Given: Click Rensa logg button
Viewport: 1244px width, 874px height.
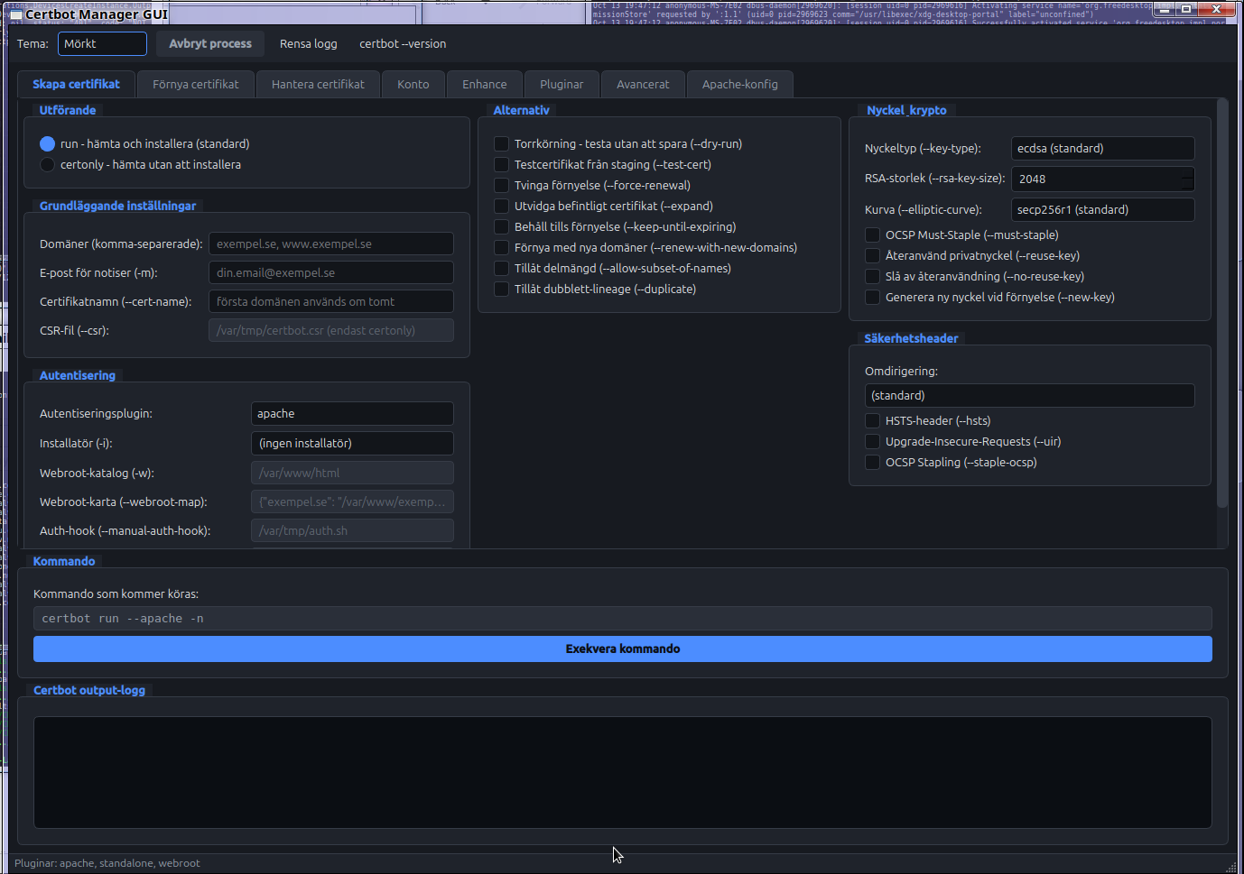Looking at the screenshot, I should pyautogui.click(x=308, y=43).
